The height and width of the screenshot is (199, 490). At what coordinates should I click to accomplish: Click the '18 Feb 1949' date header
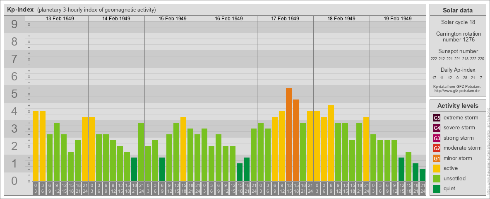341,19
